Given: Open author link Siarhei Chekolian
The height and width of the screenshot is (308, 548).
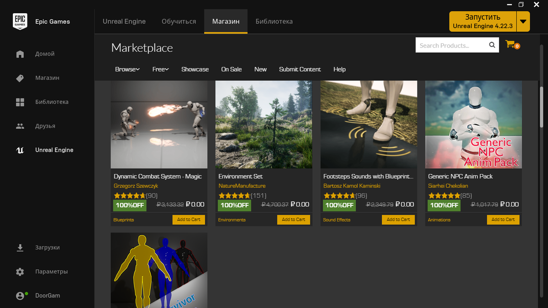Looking at the screenshot, I should (x=448, y=186).
